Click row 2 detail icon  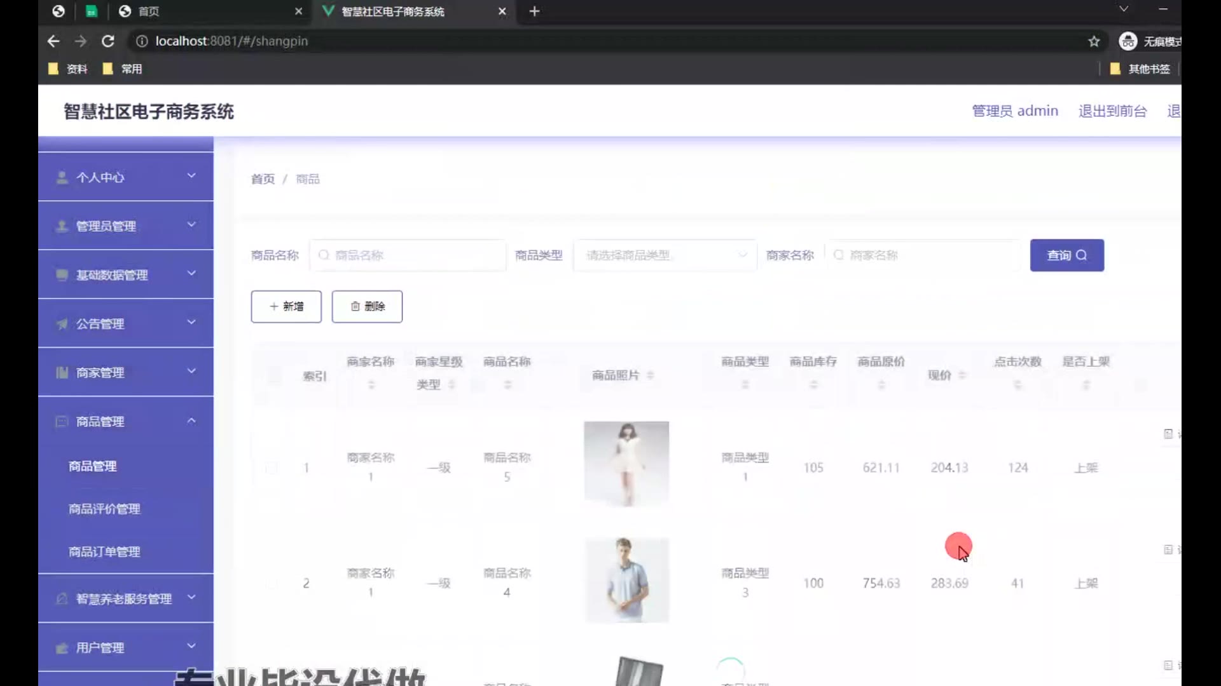pos(1168,549)
